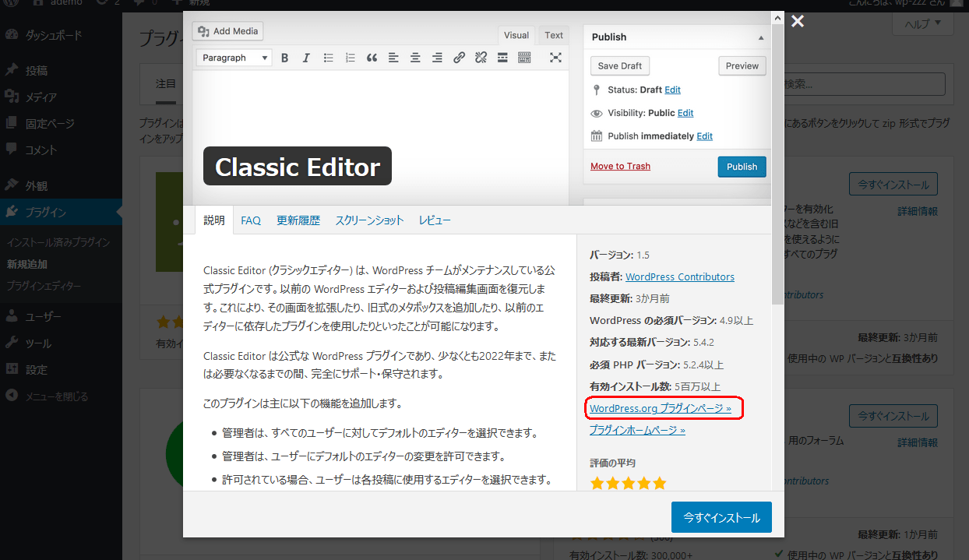
Task: Show the スクリーンショット tab
Action: pos(369,220)
